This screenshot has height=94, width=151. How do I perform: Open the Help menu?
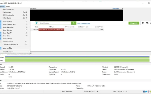(x=8, y=7)
